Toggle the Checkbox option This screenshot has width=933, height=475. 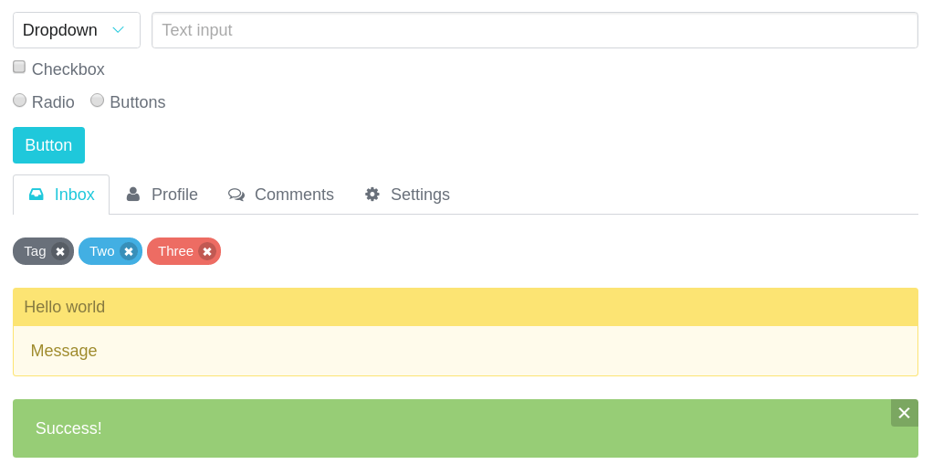[19, 67]
